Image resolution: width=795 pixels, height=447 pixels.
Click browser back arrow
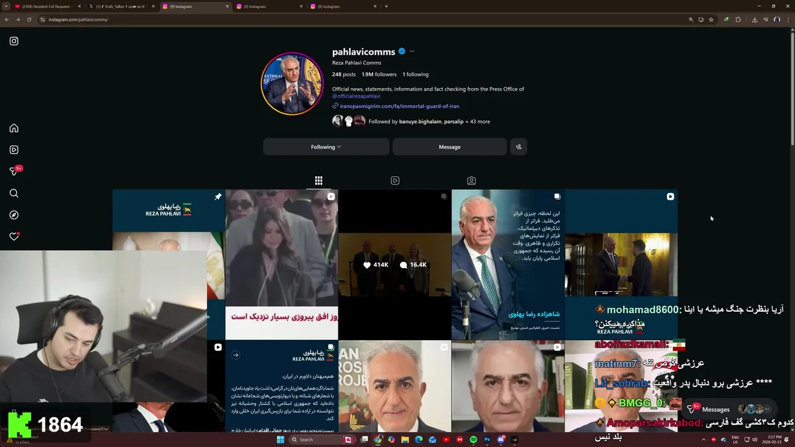pyautogui.click(x=7, y=19)
